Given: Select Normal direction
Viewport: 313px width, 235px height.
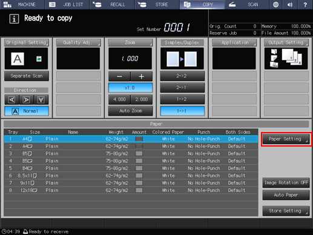Looking at the screenshot, I should tap(27, 111).
